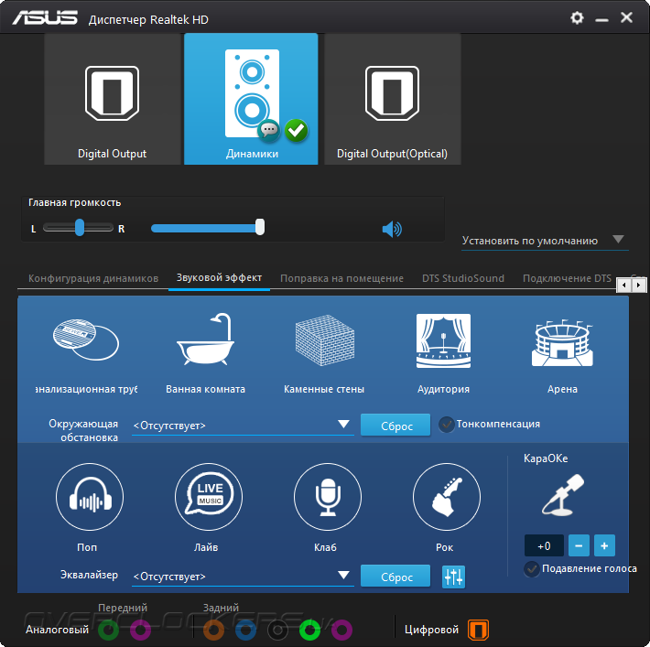
Task: Click the karaoke key value field +0
Action: click(544, 545)
